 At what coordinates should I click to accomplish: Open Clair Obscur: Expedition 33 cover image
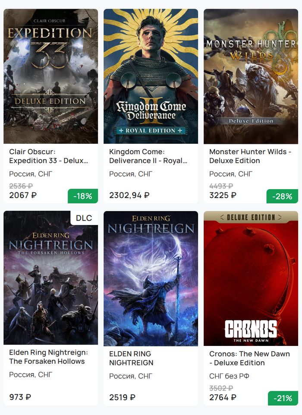[50, 76]
